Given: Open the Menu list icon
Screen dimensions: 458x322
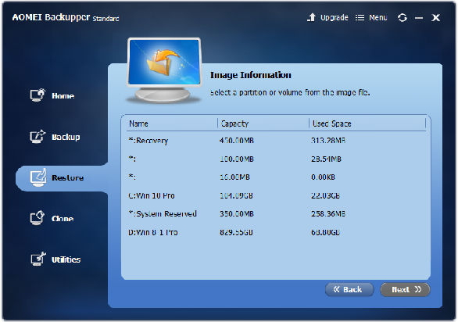Looking at the screenshot, I should (x=360, y=18).
